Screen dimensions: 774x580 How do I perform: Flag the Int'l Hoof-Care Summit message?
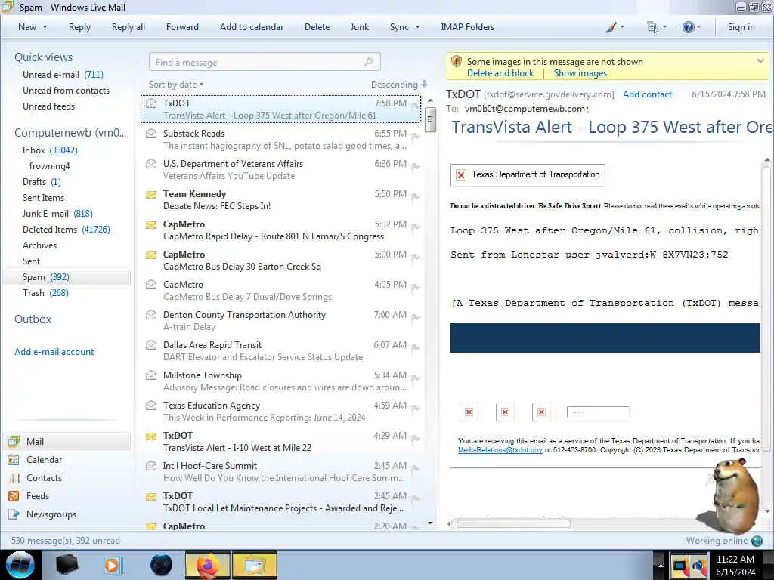pos(415,468)
